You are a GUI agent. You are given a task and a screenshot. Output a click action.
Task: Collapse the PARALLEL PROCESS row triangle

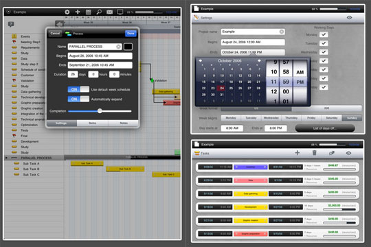(x=6, y=158)
